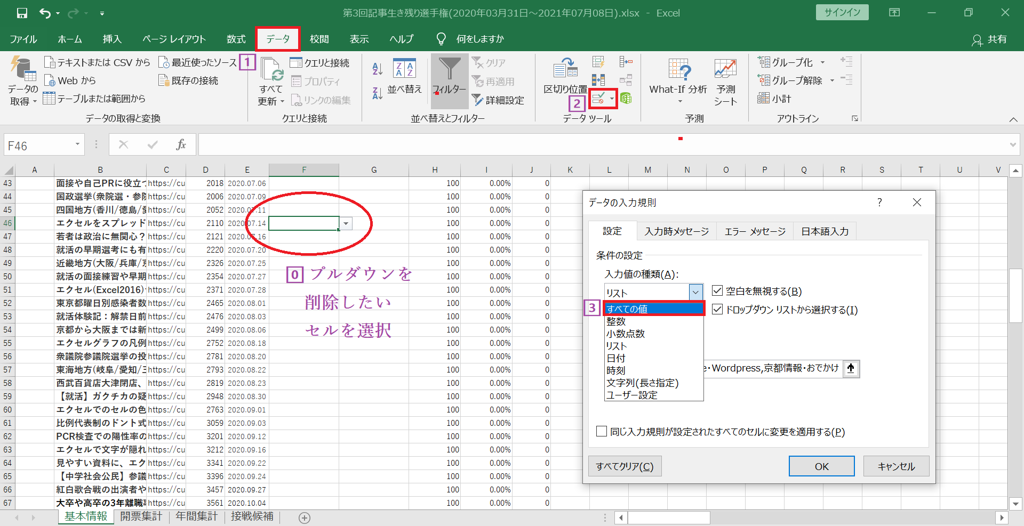Select 整数 in validation type list
Viewport: 1024px width, 526px height.
pos(654,321)
